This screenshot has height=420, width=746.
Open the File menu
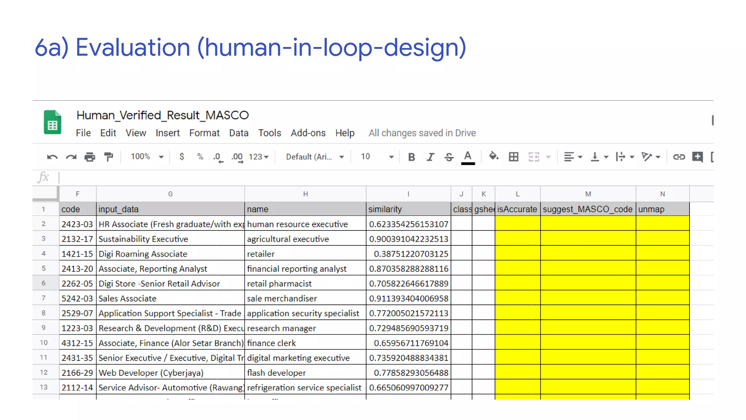83,133
